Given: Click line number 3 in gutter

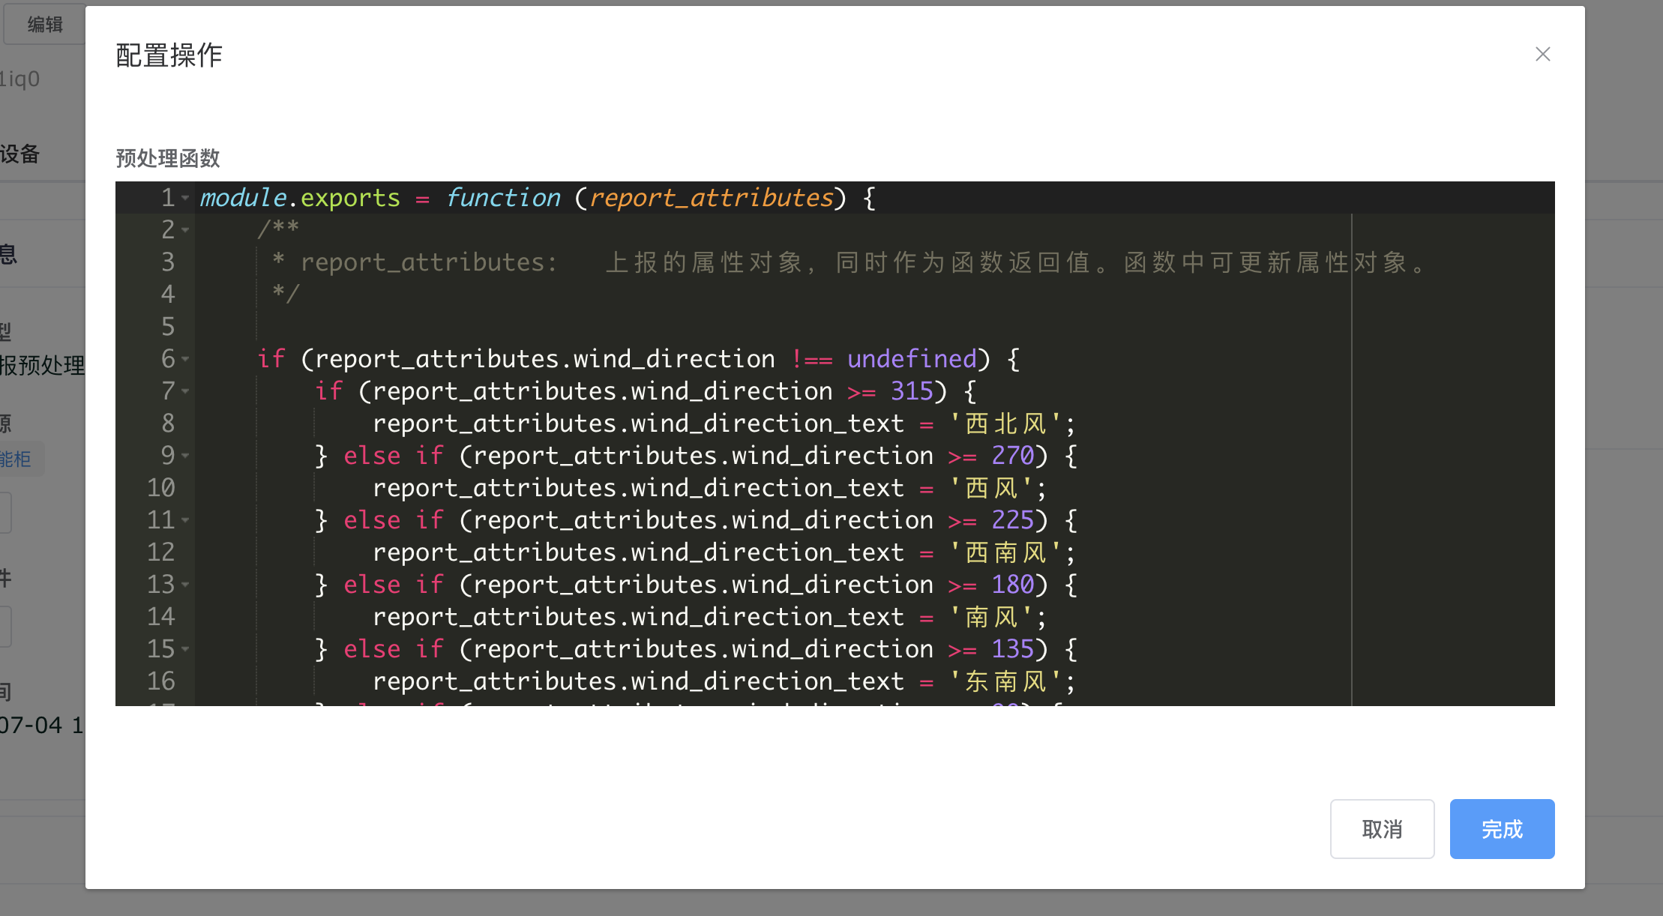Looking at the screenshot, I should coord(168,262).
